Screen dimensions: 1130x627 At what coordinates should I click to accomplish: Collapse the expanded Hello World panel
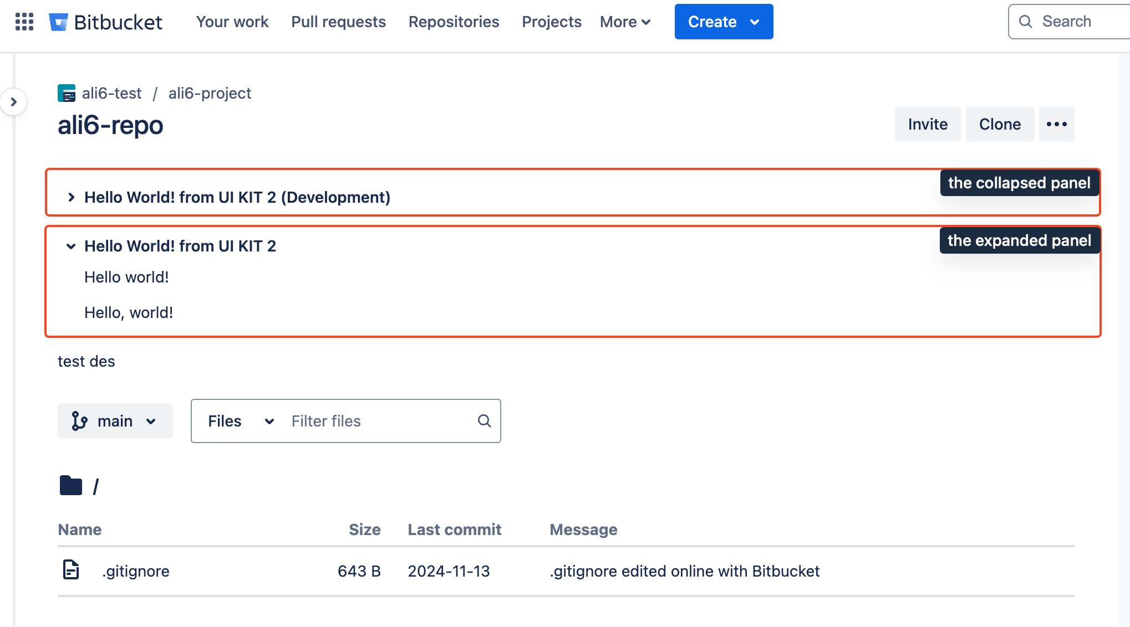coord(71,245)
